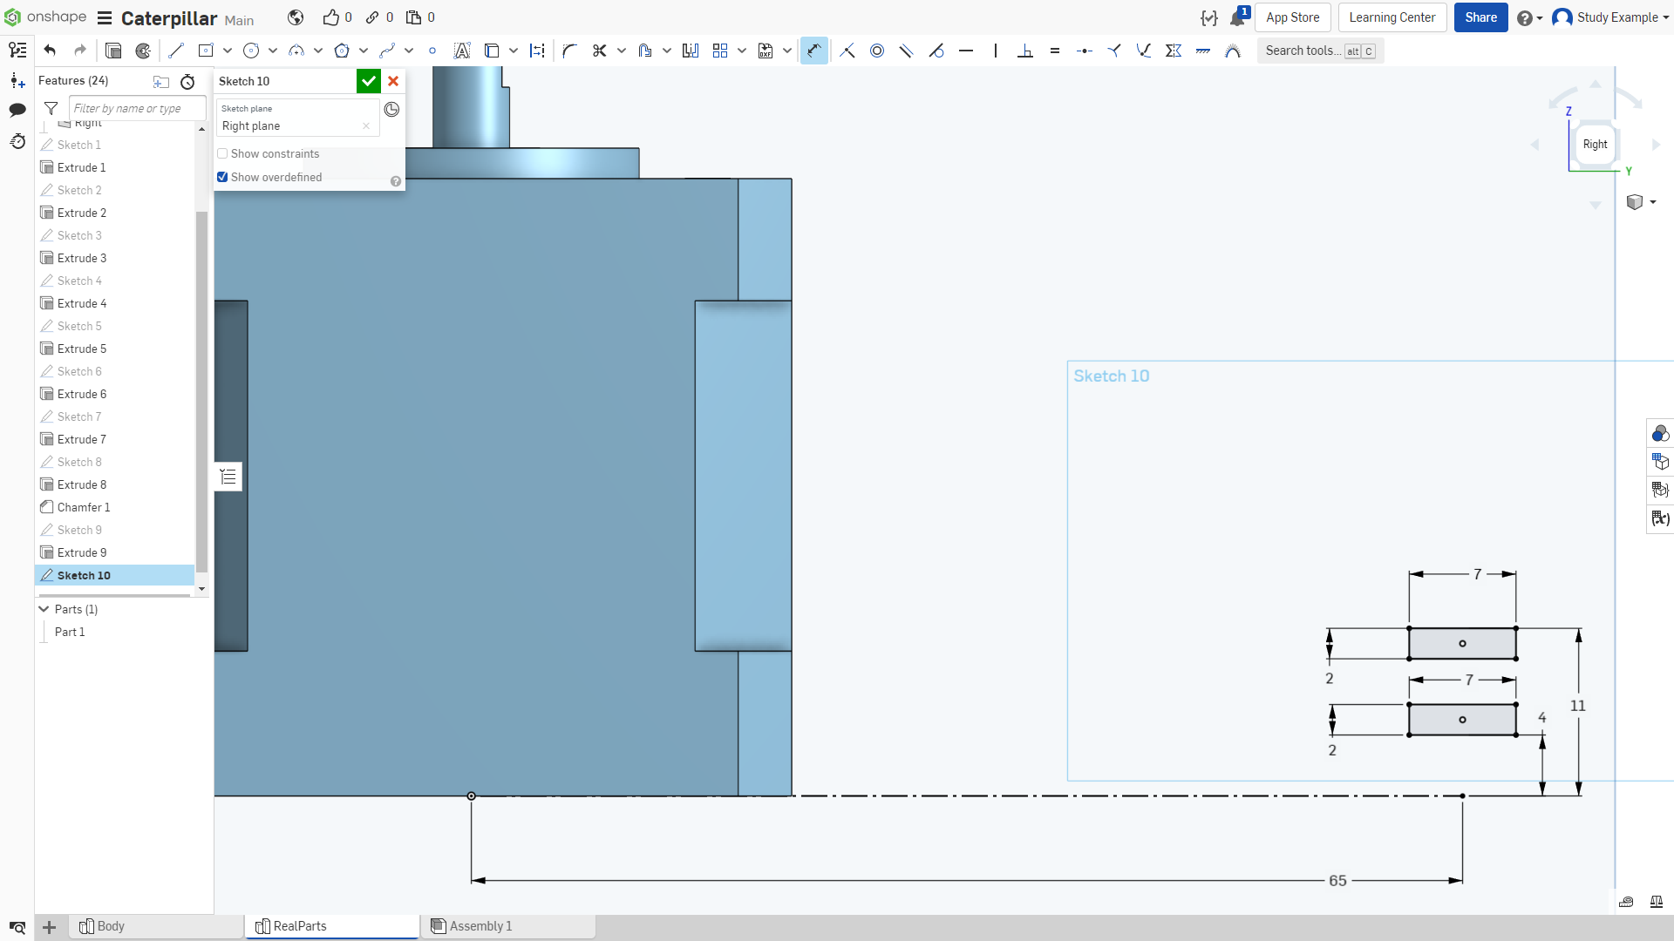Click the Undo arrow

pos(50,51)
